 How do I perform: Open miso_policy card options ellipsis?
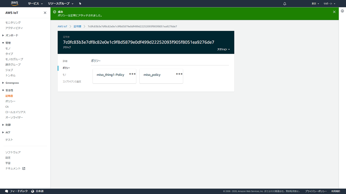179,74
